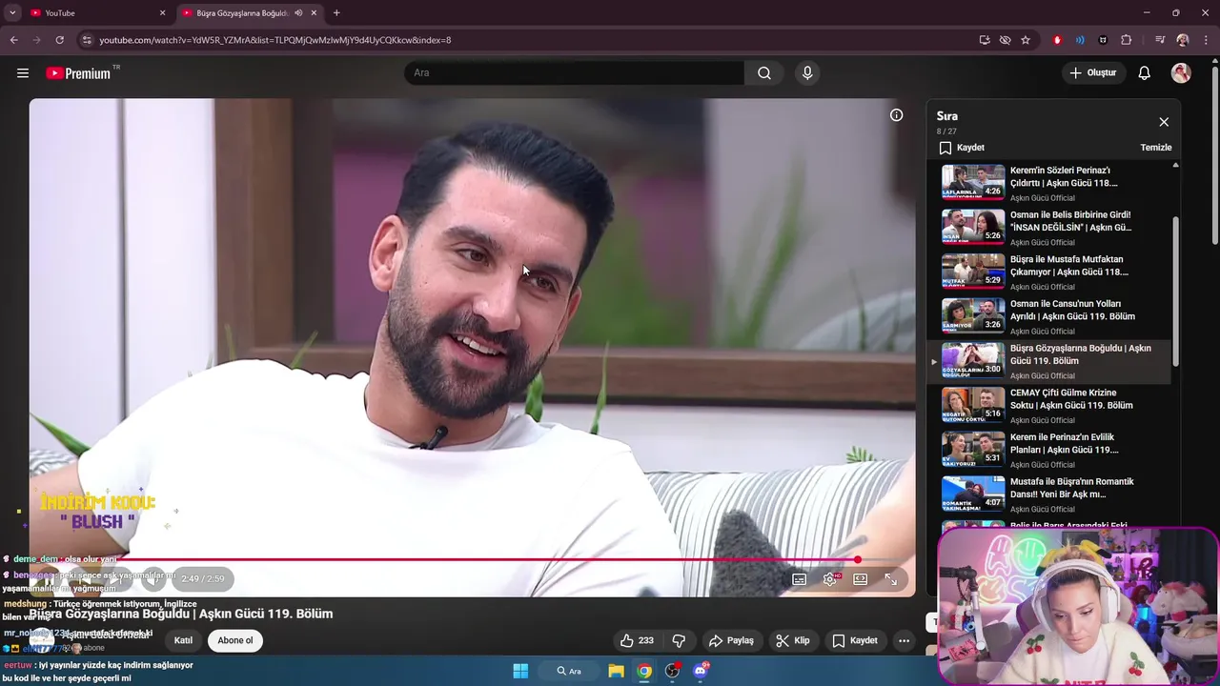
Task: Click the queue panel scrollbar
Action: tap(1175, 291)
